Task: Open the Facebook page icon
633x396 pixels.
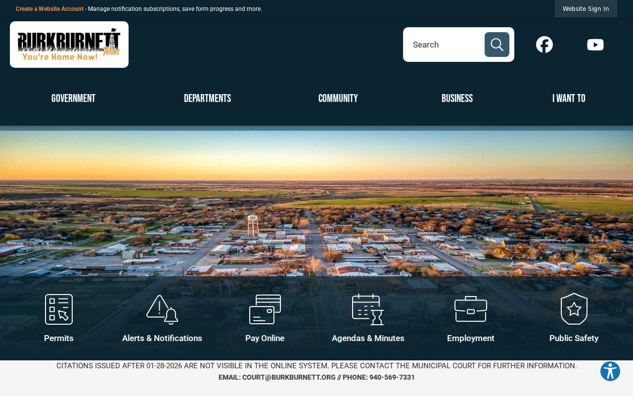Action: [544, 45]
